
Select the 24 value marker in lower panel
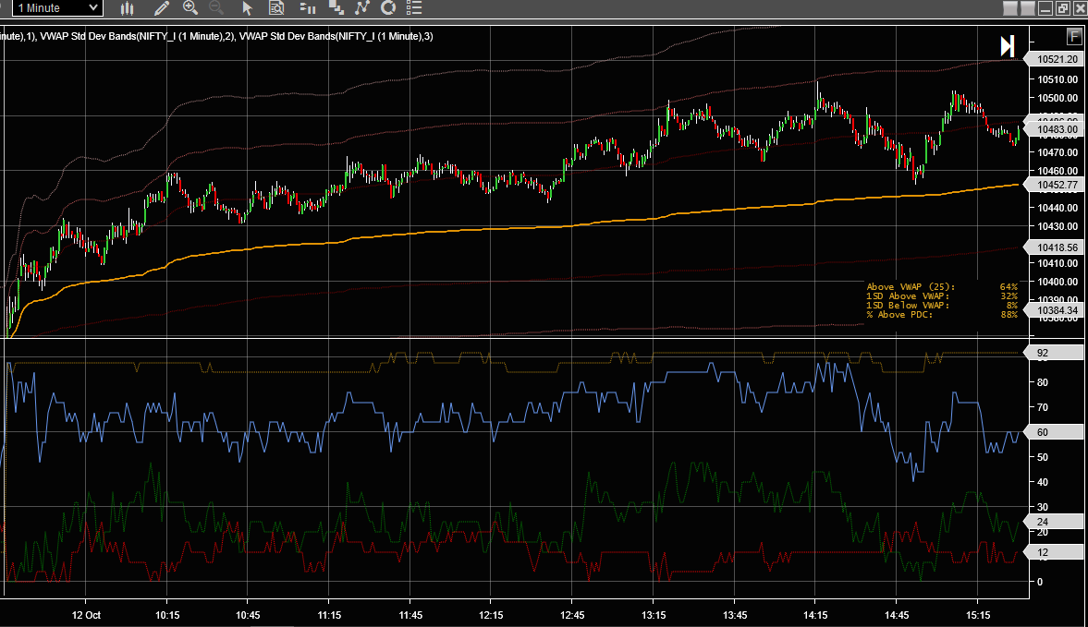(x=1055, y=522)
